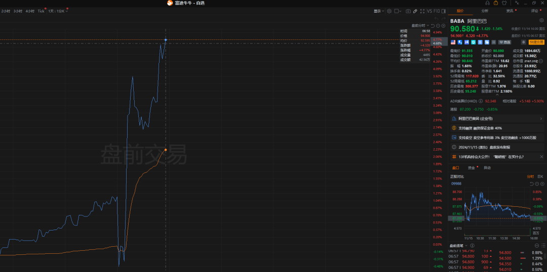
Task: Select 日K in 正股对比 chart
Action: [x=540, y=176]
